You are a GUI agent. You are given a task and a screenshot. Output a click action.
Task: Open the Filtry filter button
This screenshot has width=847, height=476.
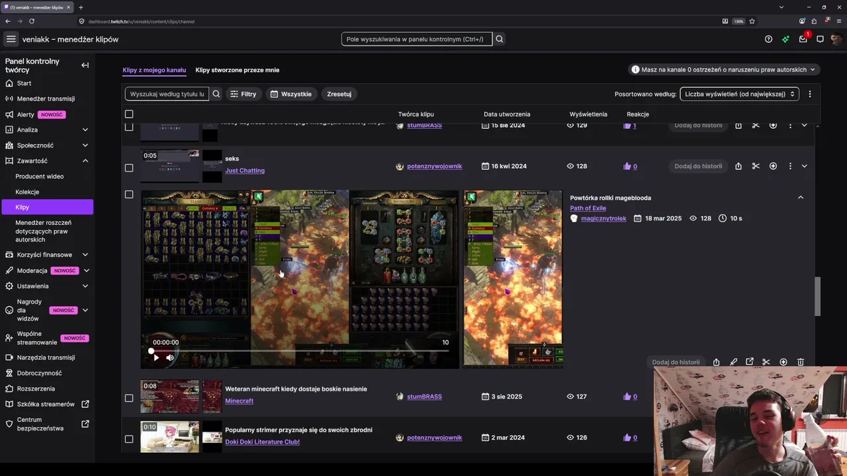point(243,94)
